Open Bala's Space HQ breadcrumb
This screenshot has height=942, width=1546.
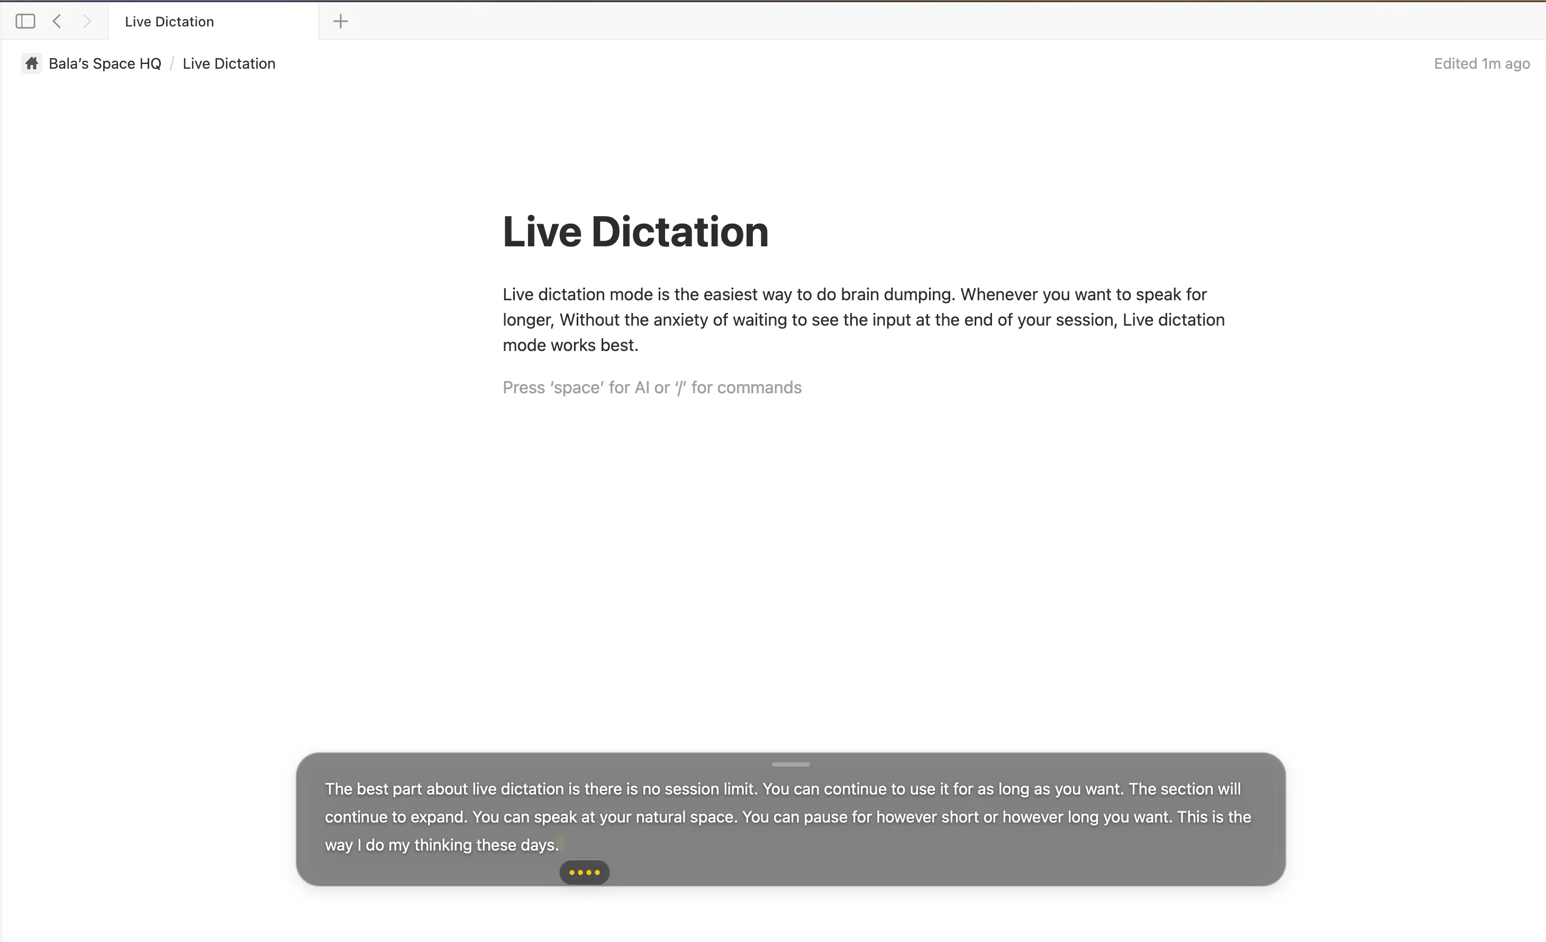(105, 63)
